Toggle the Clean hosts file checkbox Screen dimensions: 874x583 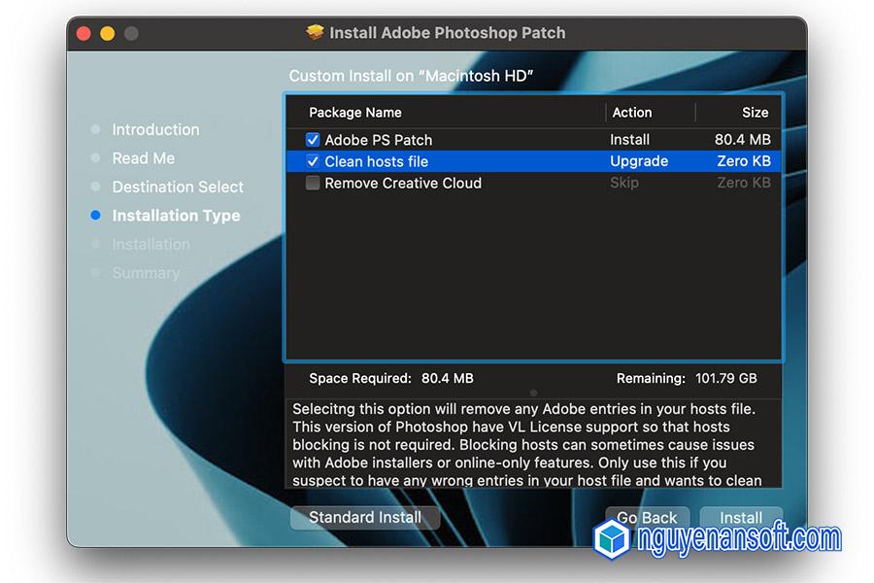point(313,161)
